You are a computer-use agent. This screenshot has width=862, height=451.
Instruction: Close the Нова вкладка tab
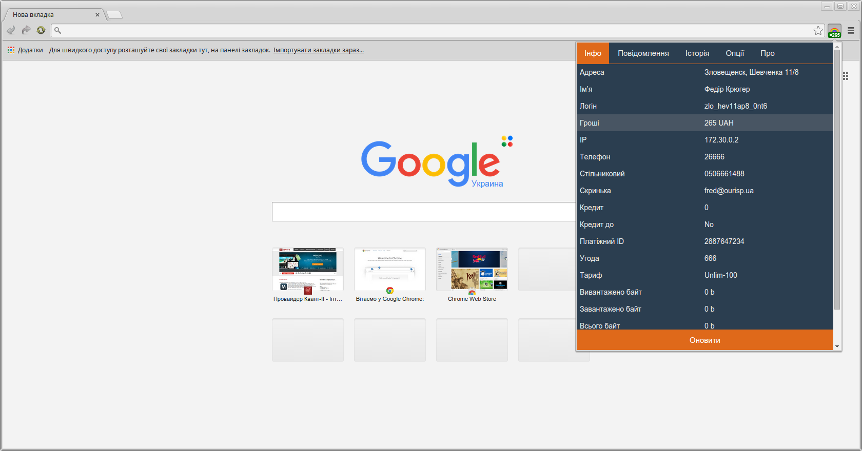[97, 15]
